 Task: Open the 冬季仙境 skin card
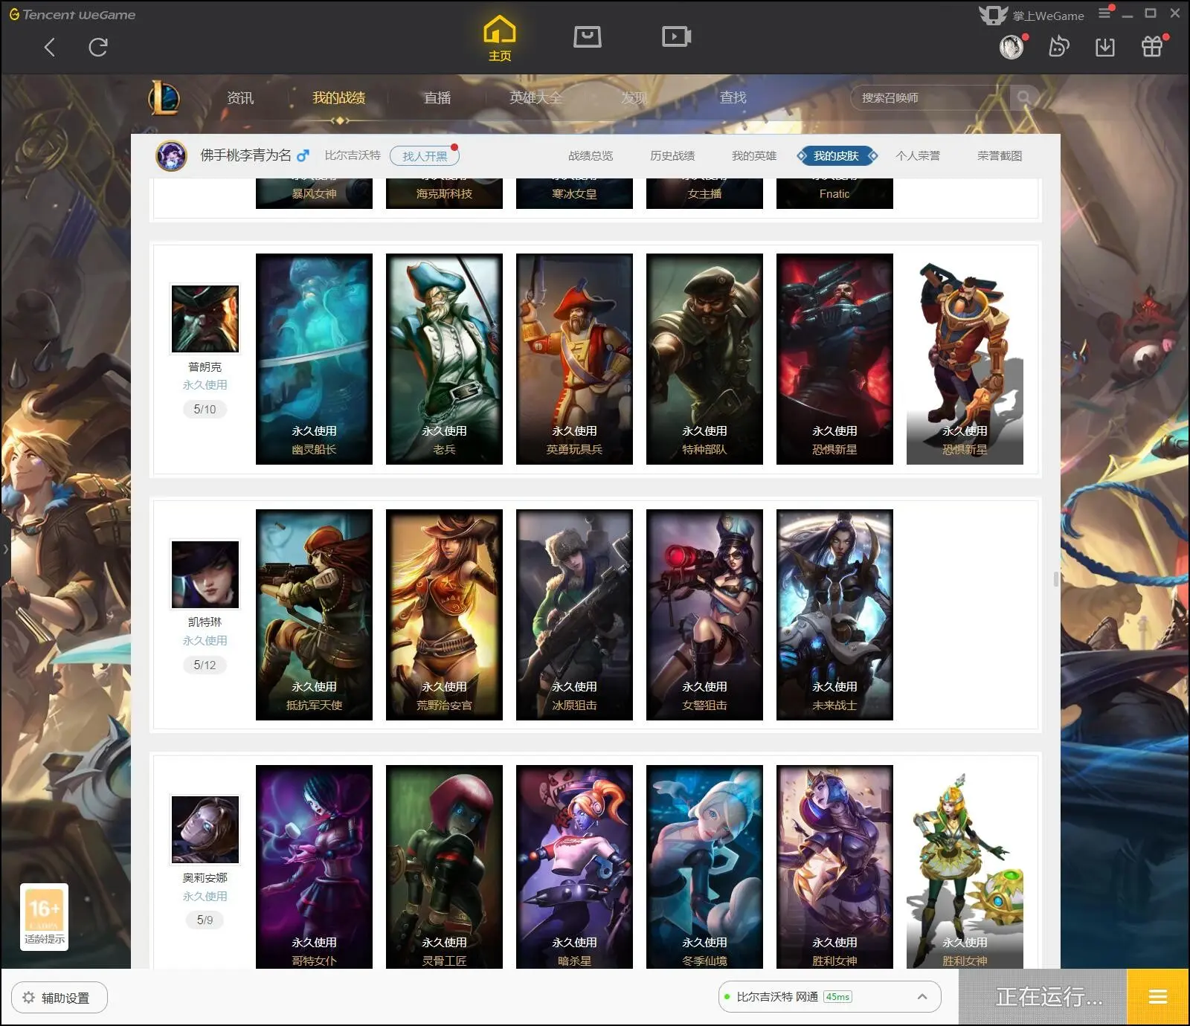pyautogui.click(x=704, y=867)
